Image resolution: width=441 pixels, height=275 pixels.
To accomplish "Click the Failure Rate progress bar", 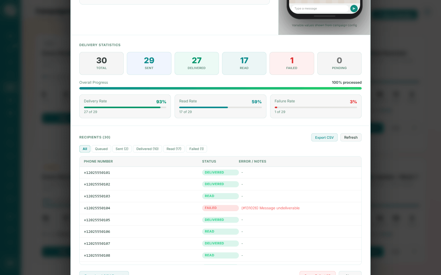I will 316,107.
